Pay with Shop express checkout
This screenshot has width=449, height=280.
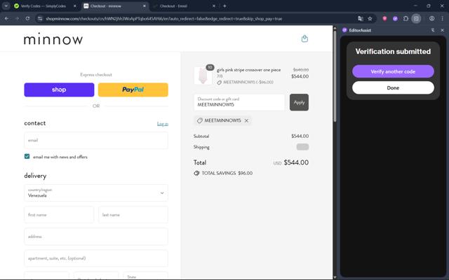pyautogui.click(x=59, y=90)
